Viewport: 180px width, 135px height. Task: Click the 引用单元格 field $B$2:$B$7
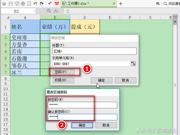click(91, 64)
